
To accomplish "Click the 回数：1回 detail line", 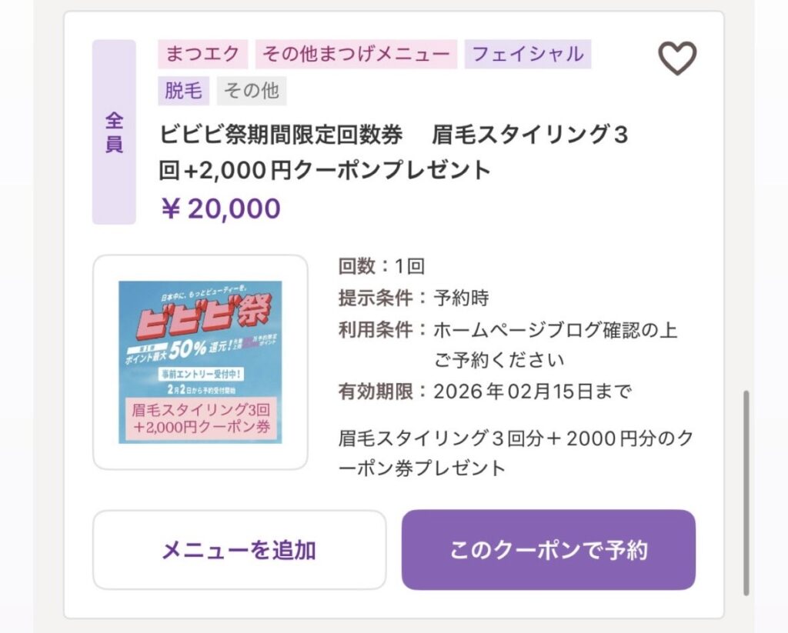I will (x=382, y=267).
